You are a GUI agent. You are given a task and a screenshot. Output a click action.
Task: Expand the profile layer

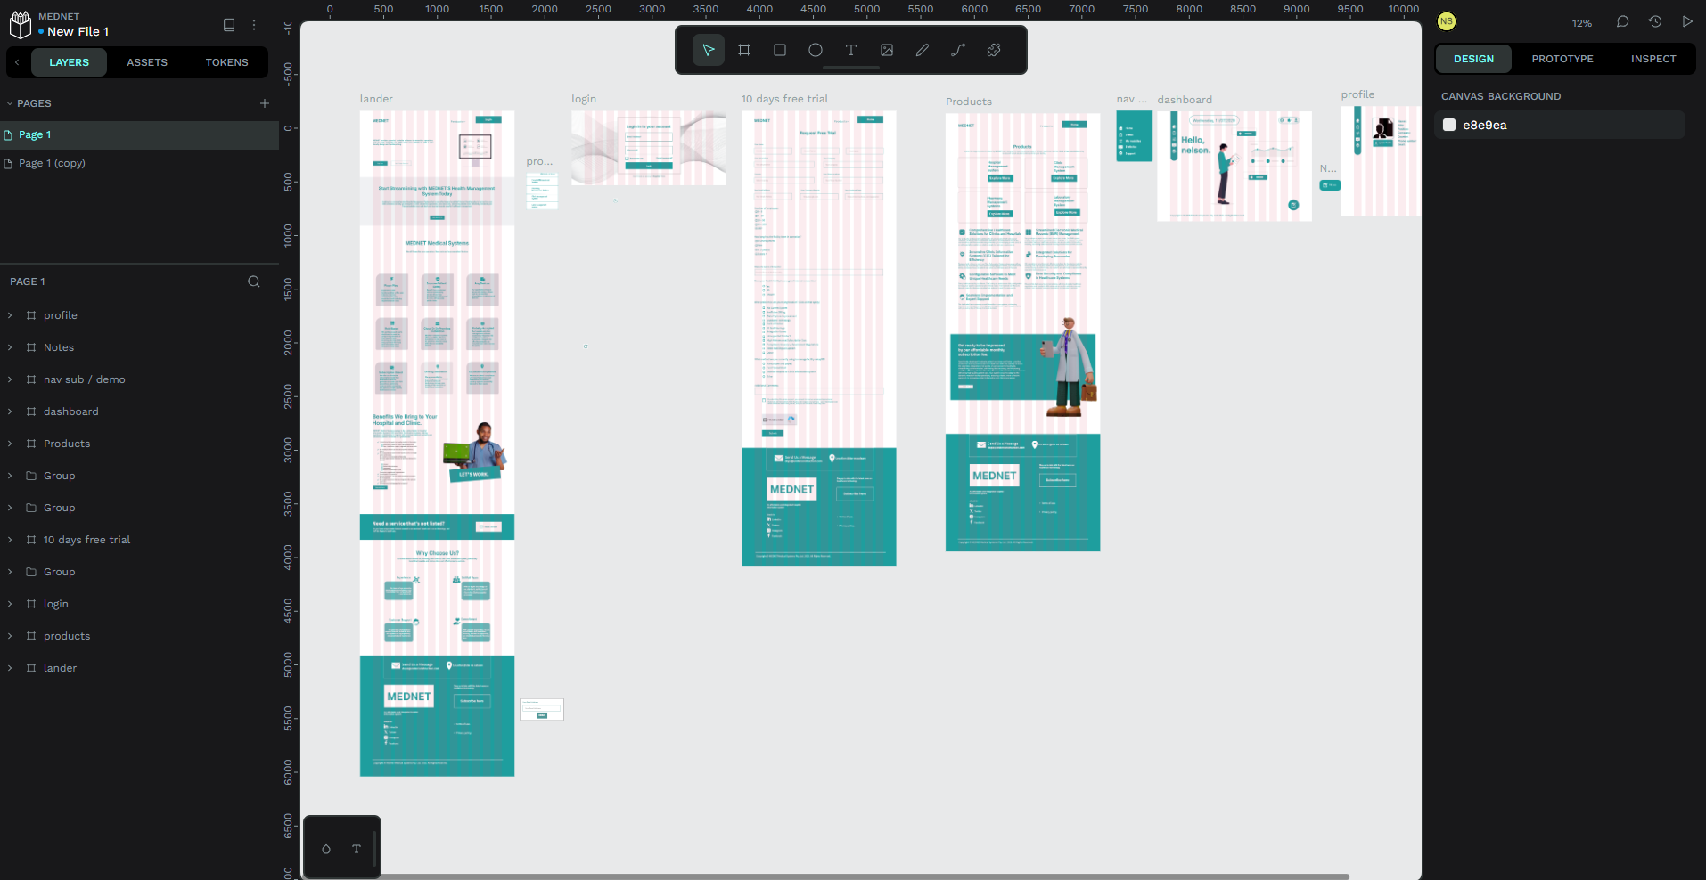point(10,315)
